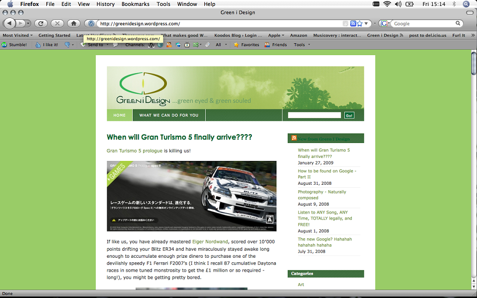This screenshot has width=477, height=298.
Task: Subscribe using the RSS feed icon in address bar
Action: (x=353, y=23)
